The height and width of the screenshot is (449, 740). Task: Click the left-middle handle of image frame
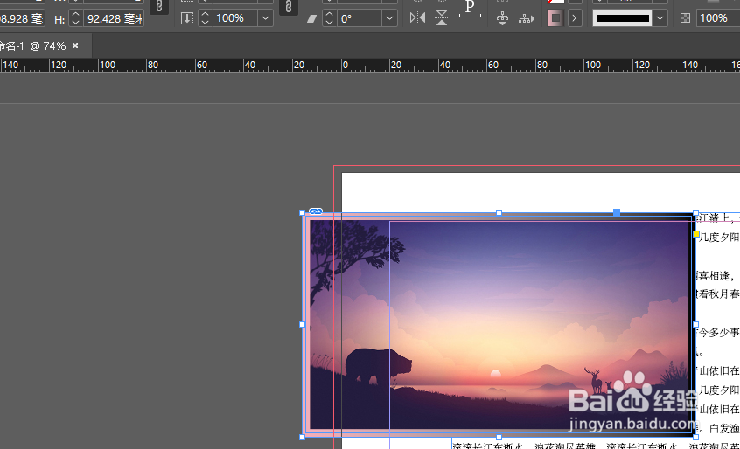(303, 325)
